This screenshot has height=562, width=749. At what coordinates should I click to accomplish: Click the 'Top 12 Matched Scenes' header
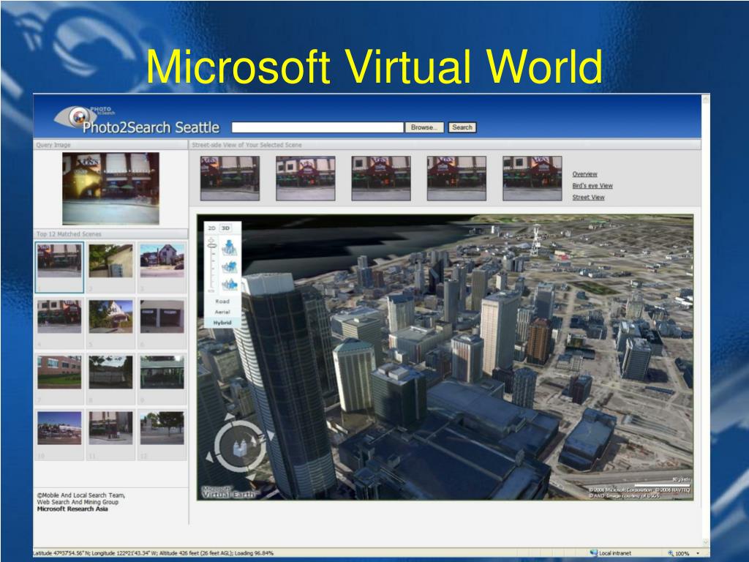pos(69,234)
